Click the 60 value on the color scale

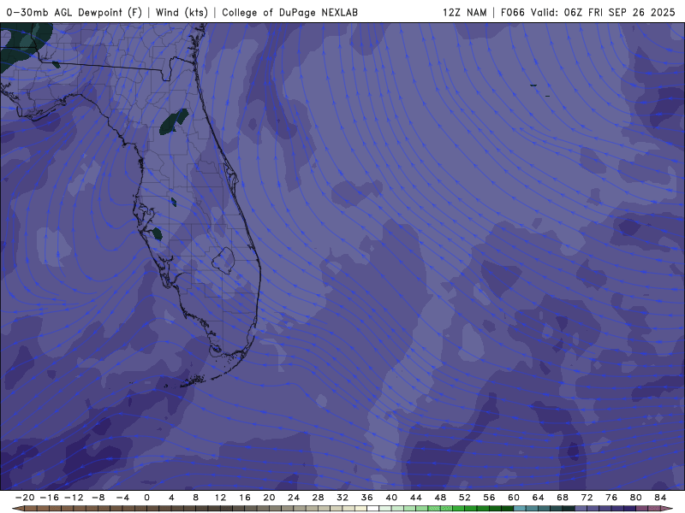pos(514,498)
